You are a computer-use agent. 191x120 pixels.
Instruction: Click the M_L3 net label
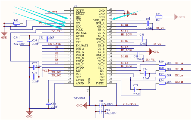click(x=124, y=63)
